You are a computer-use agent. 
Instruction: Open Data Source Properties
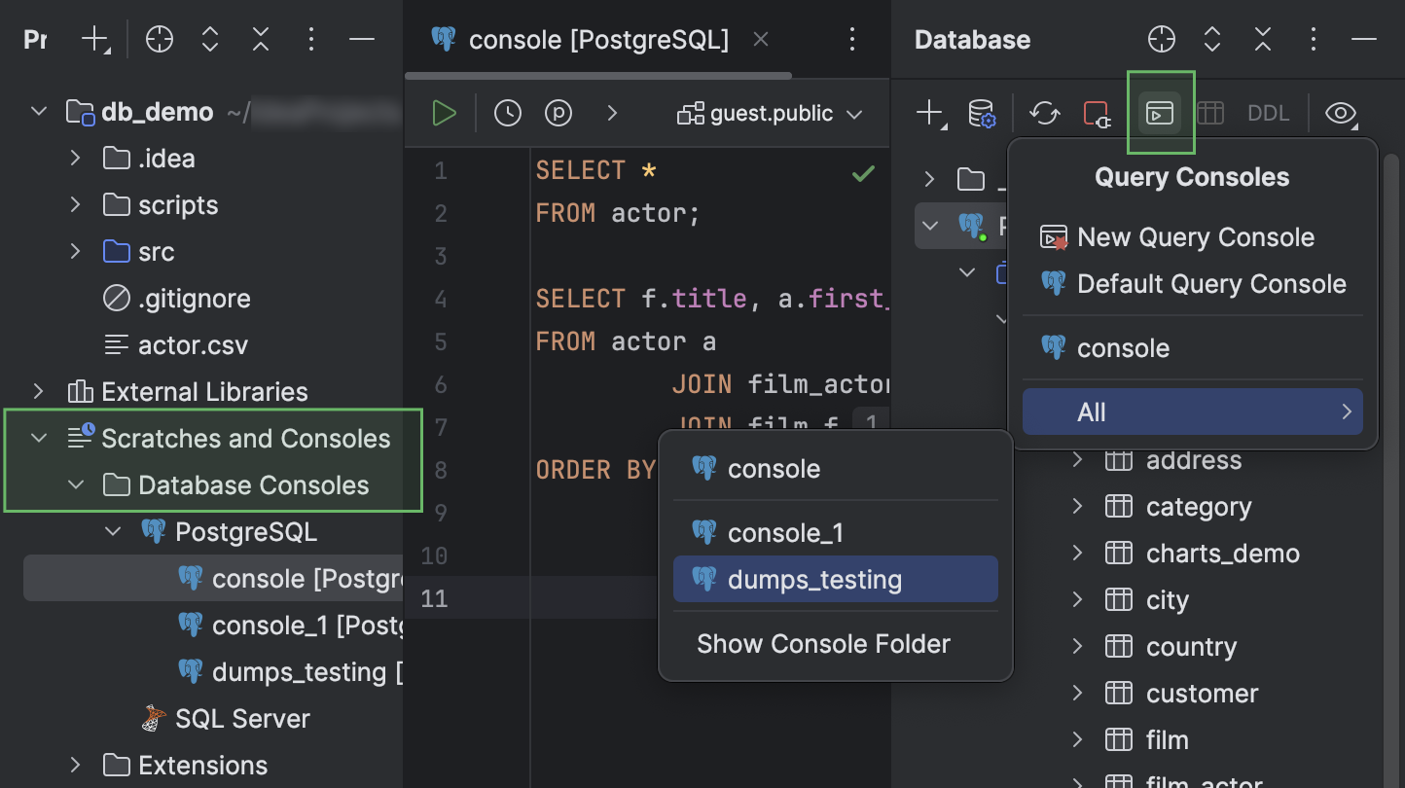981,113
